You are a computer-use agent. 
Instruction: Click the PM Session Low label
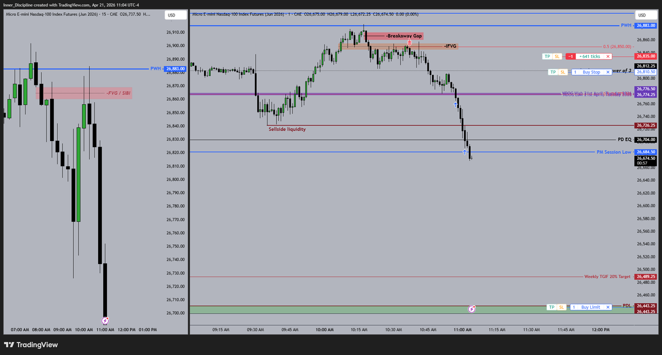(x=613, y=152)
